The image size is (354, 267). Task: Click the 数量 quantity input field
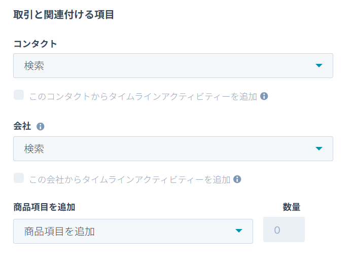tap(284, 230)
